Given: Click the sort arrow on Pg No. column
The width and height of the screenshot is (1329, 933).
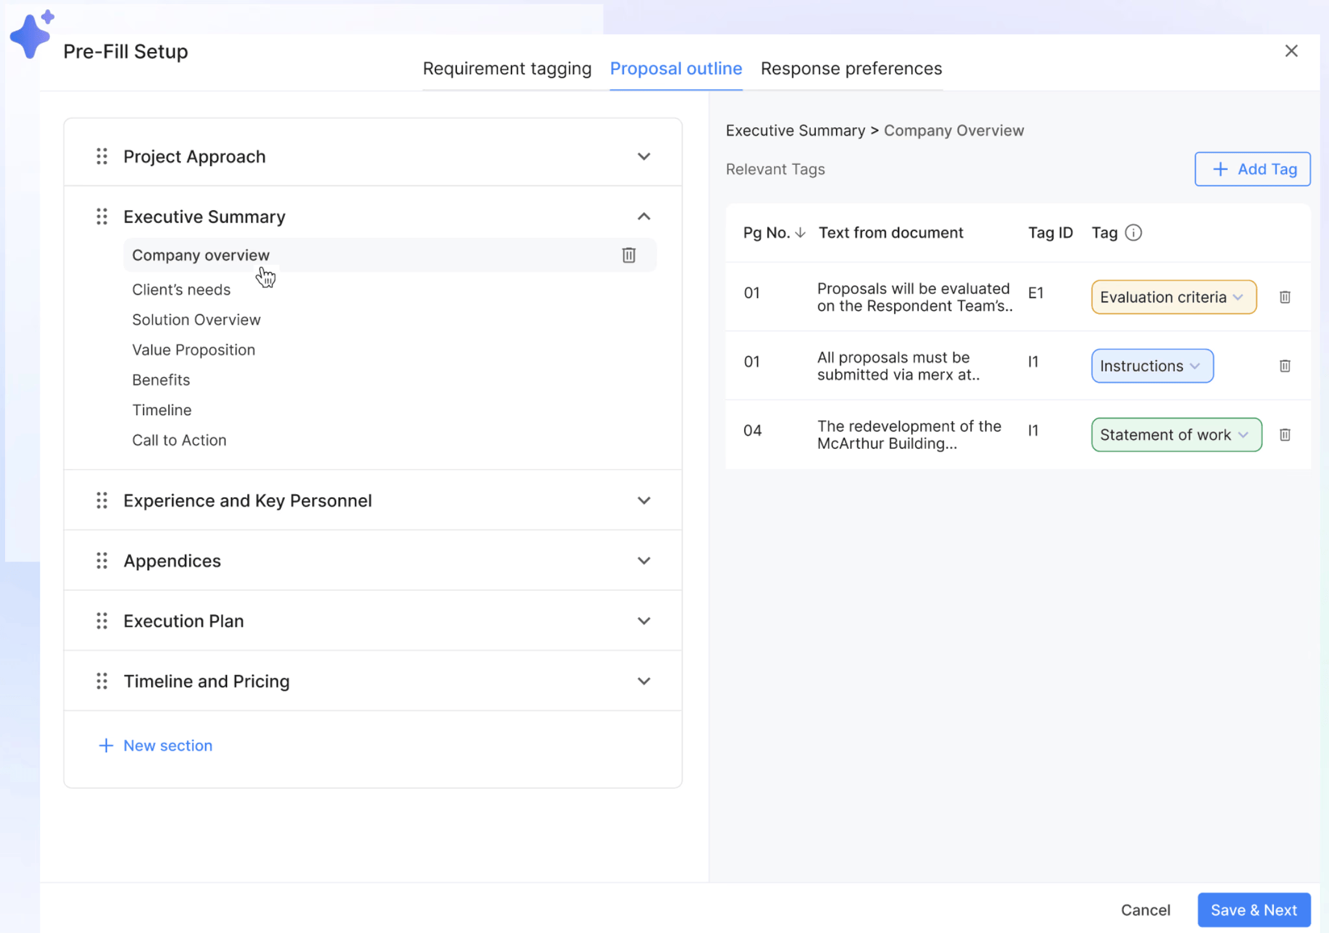Looking at the screenshot, I should [x=800, y=232].
